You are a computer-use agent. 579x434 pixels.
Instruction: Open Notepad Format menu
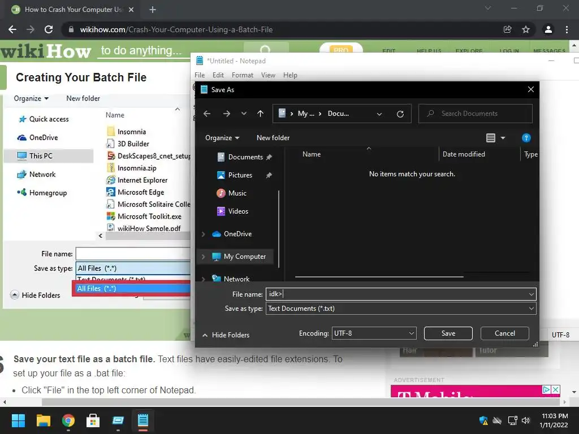click(242, 75)
